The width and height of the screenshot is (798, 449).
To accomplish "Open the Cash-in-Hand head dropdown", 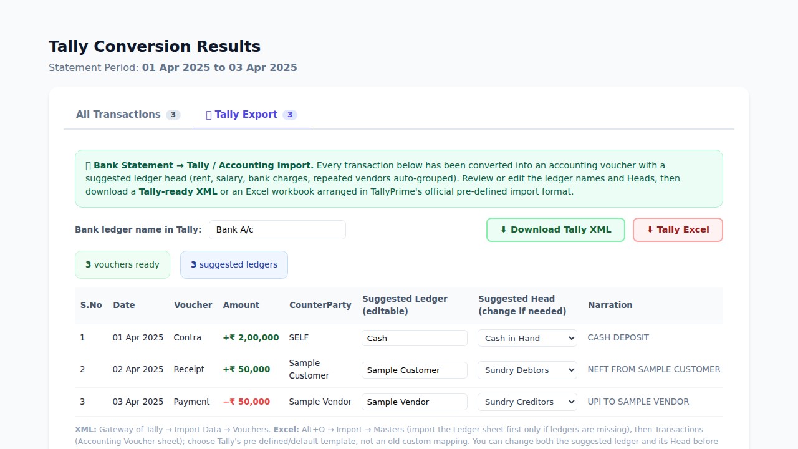I will (527, 338).
